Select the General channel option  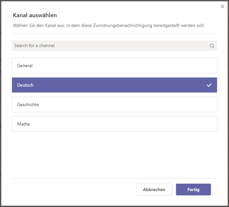pyautogui.click(x=114, y=66)
